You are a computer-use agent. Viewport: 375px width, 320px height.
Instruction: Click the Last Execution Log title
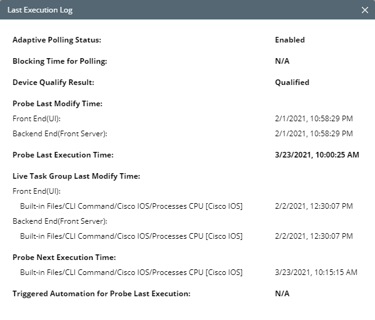[40, 10]
